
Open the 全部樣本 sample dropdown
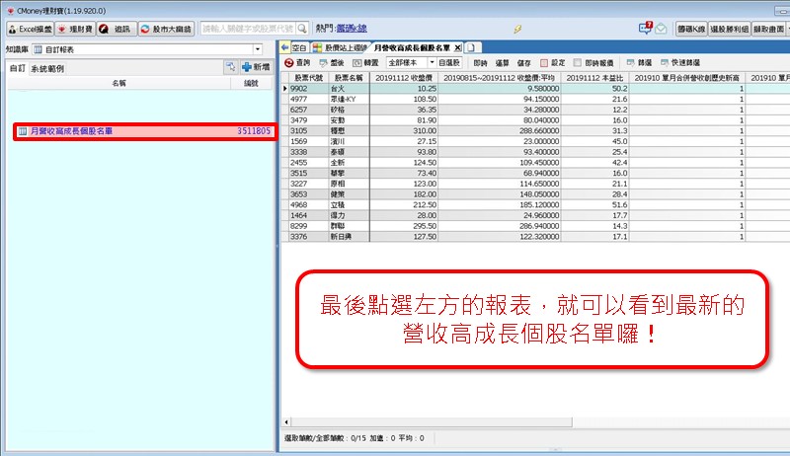pos(432,62)
